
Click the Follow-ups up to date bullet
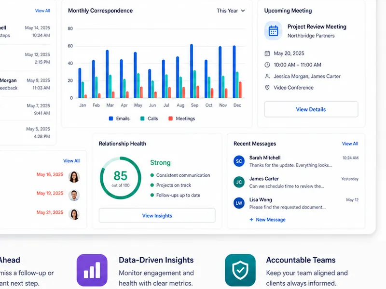175,195
